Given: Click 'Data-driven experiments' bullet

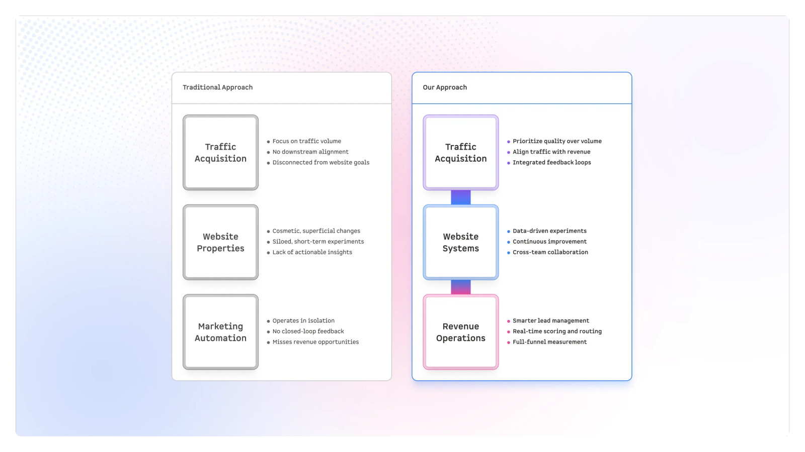Looking at the screenshot, I should pyautogui.click(x=547, y=231).
